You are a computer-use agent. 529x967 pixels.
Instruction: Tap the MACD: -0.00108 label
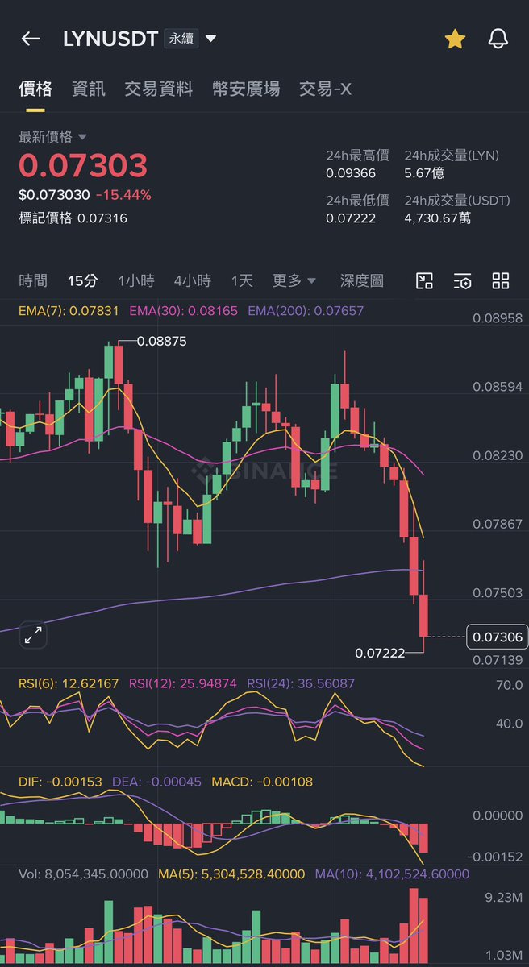pyautogui.click(x=262, y=782)
